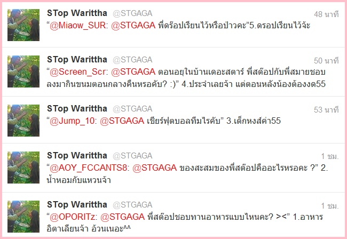Click the gray @STGAGA handle on the 50 นาที tweet
Image resolution: width=347 pixels, height=239 pixels.
[x=132, y=60]
